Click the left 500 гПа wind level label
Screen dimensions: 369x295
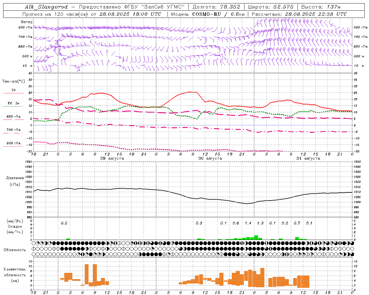pyautogui.click(x=25, y=27)
